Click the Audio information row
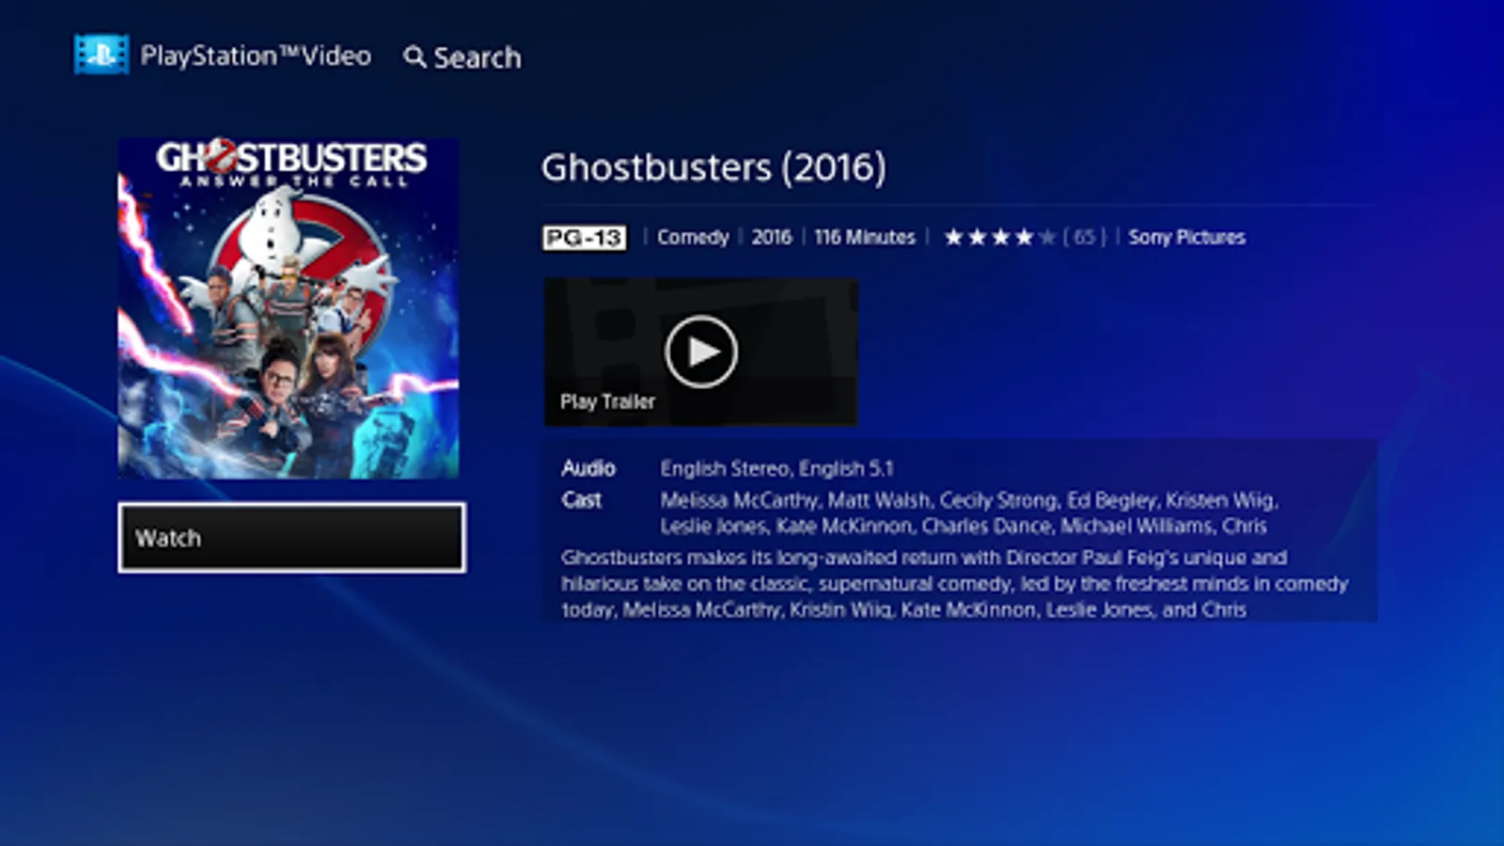The image size is (1504, 846). click(728, 468)
